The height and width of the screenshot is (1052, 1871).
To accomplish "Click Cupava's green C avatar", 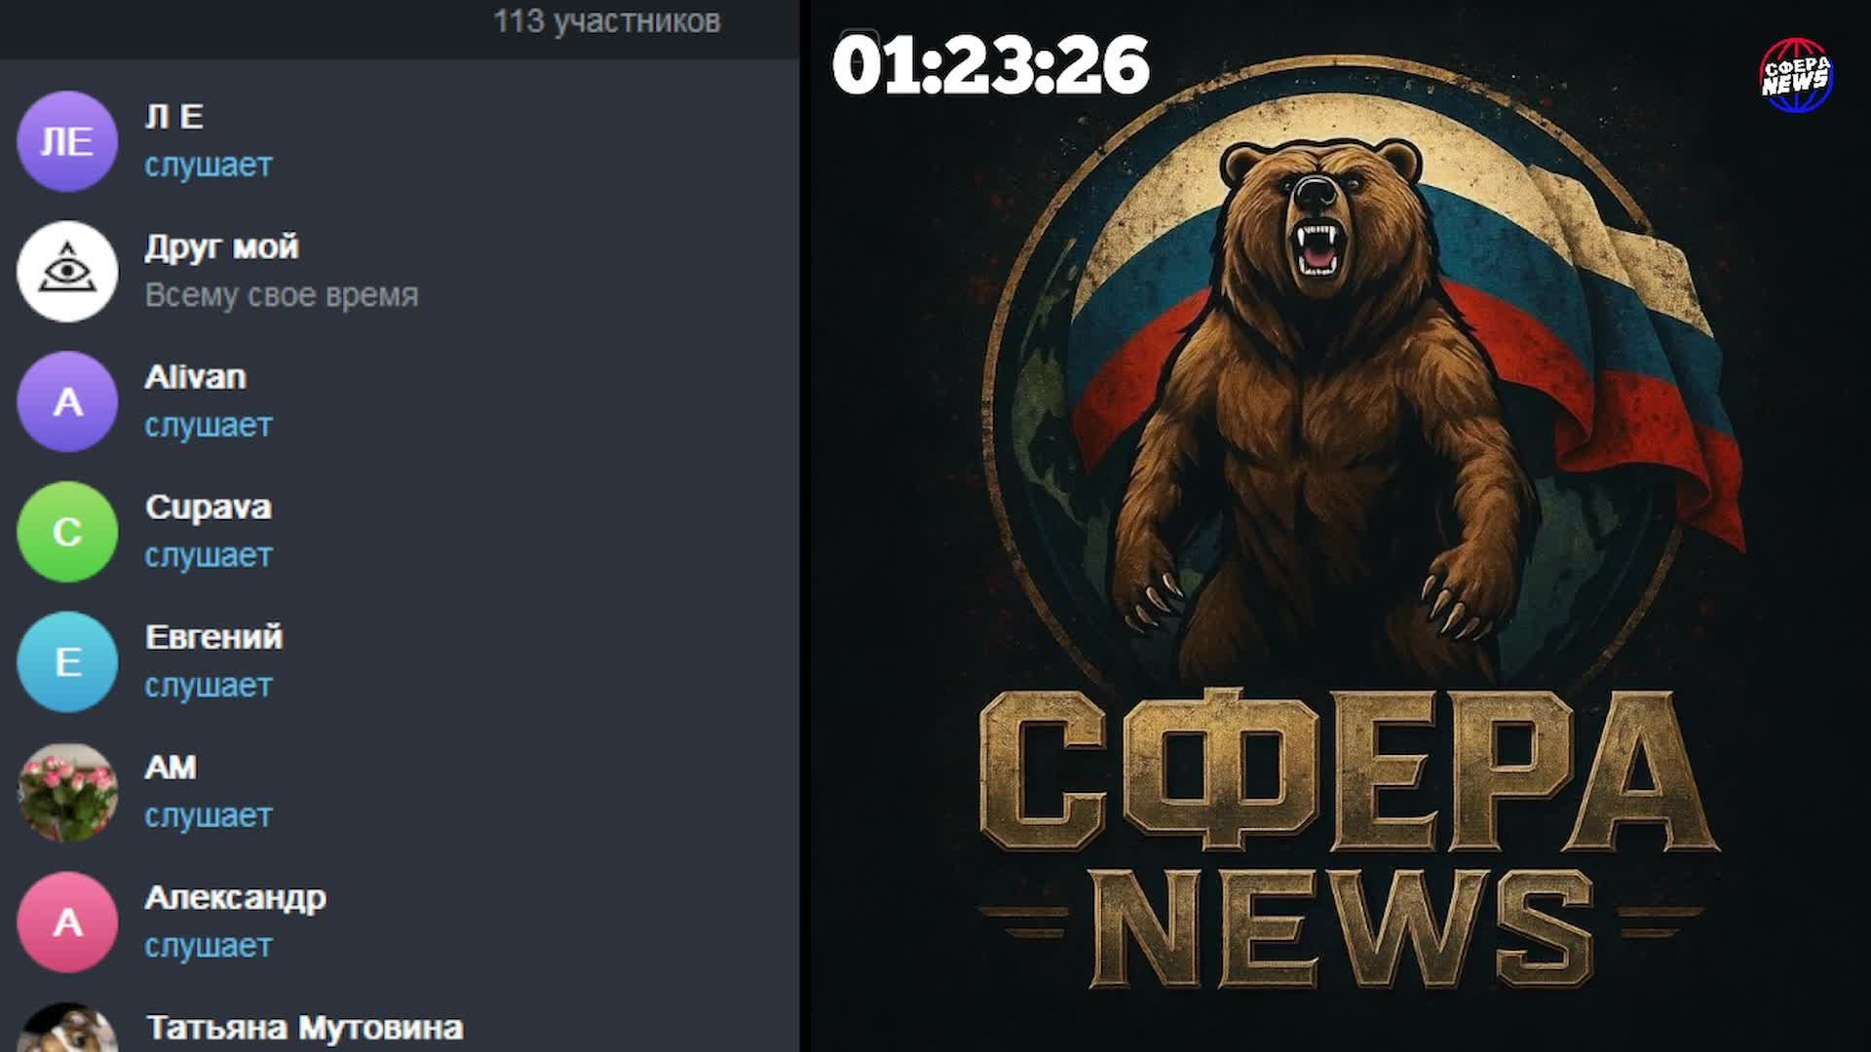I will pos(67,532).
